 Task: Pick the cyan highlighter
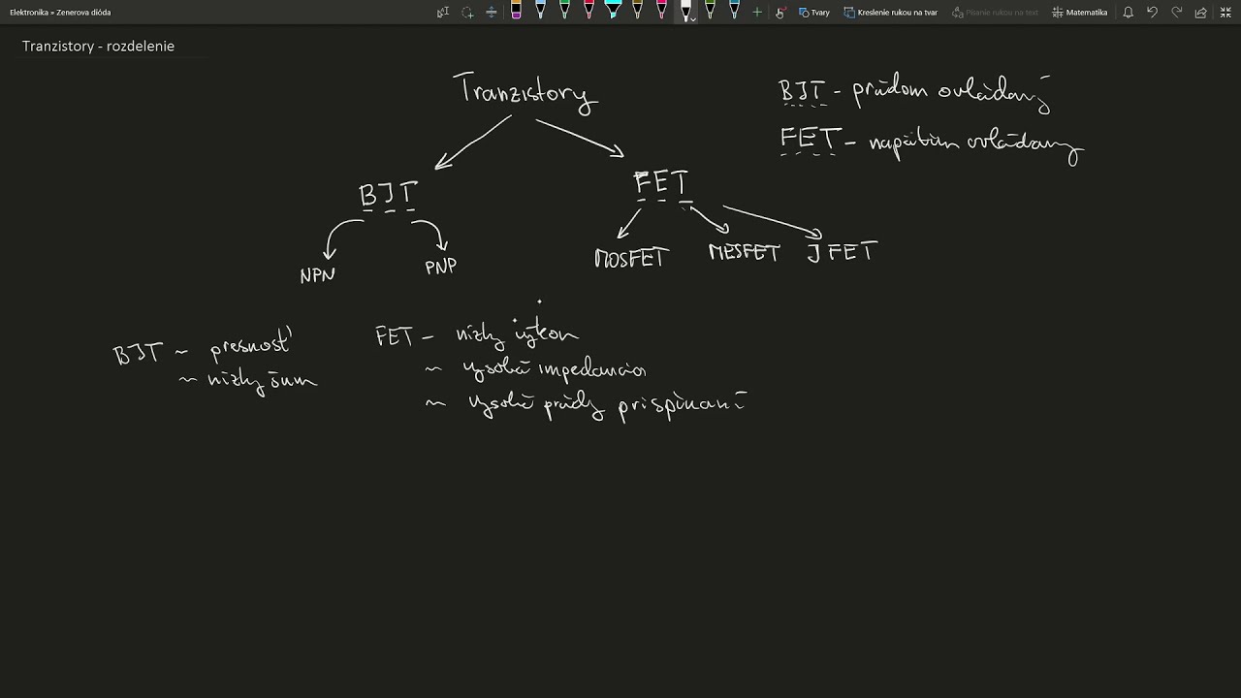coord(613,12)
